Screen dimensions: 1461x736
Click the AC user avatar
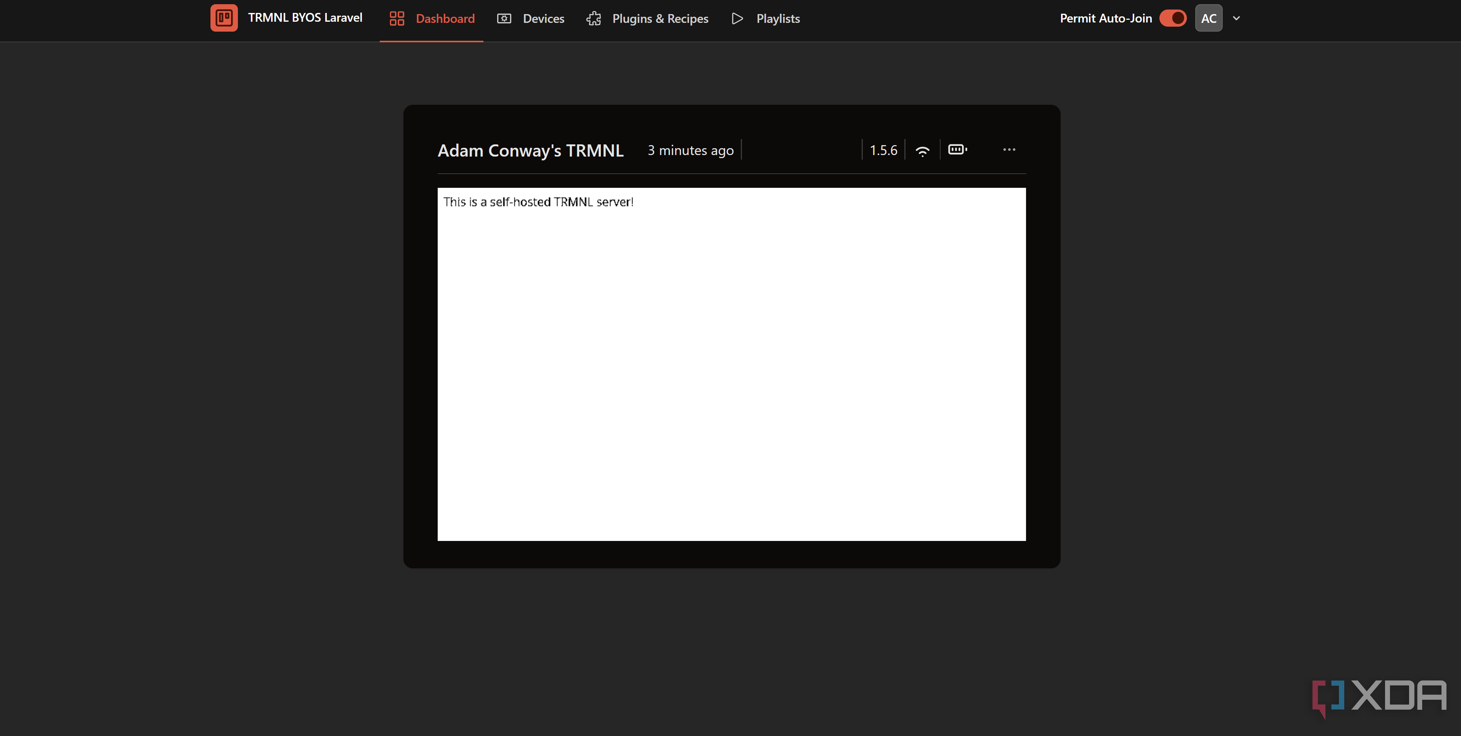1209,18
